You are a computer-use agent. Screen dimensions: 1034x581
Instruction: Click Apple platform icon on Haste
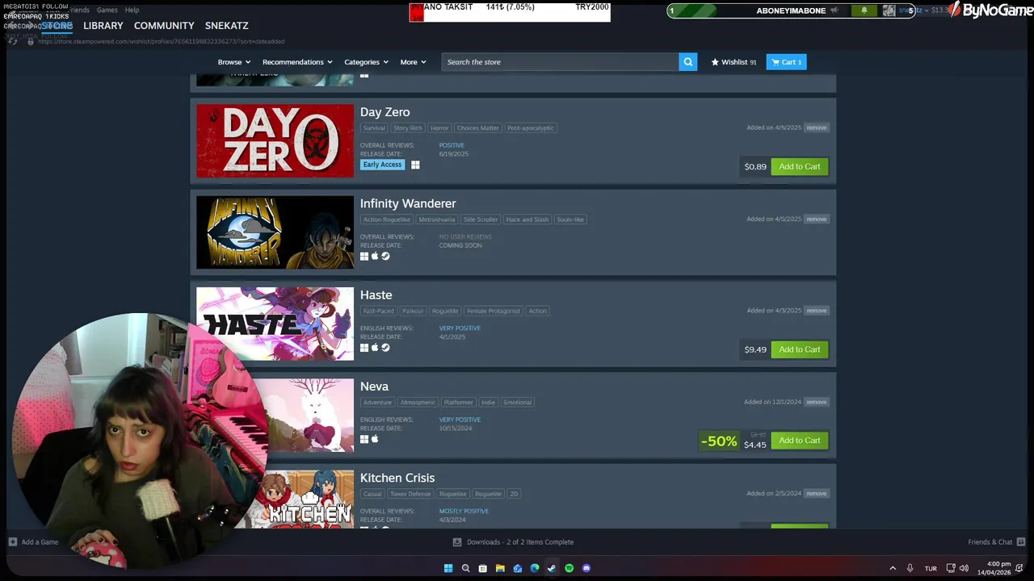375,348
